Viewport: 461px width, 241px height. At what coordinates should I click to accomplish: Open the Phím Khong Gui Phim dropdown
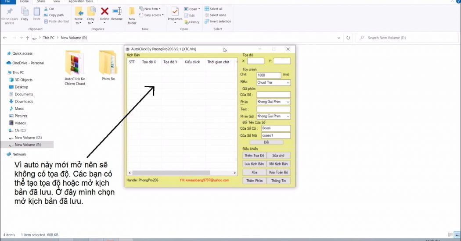point(274,102)
